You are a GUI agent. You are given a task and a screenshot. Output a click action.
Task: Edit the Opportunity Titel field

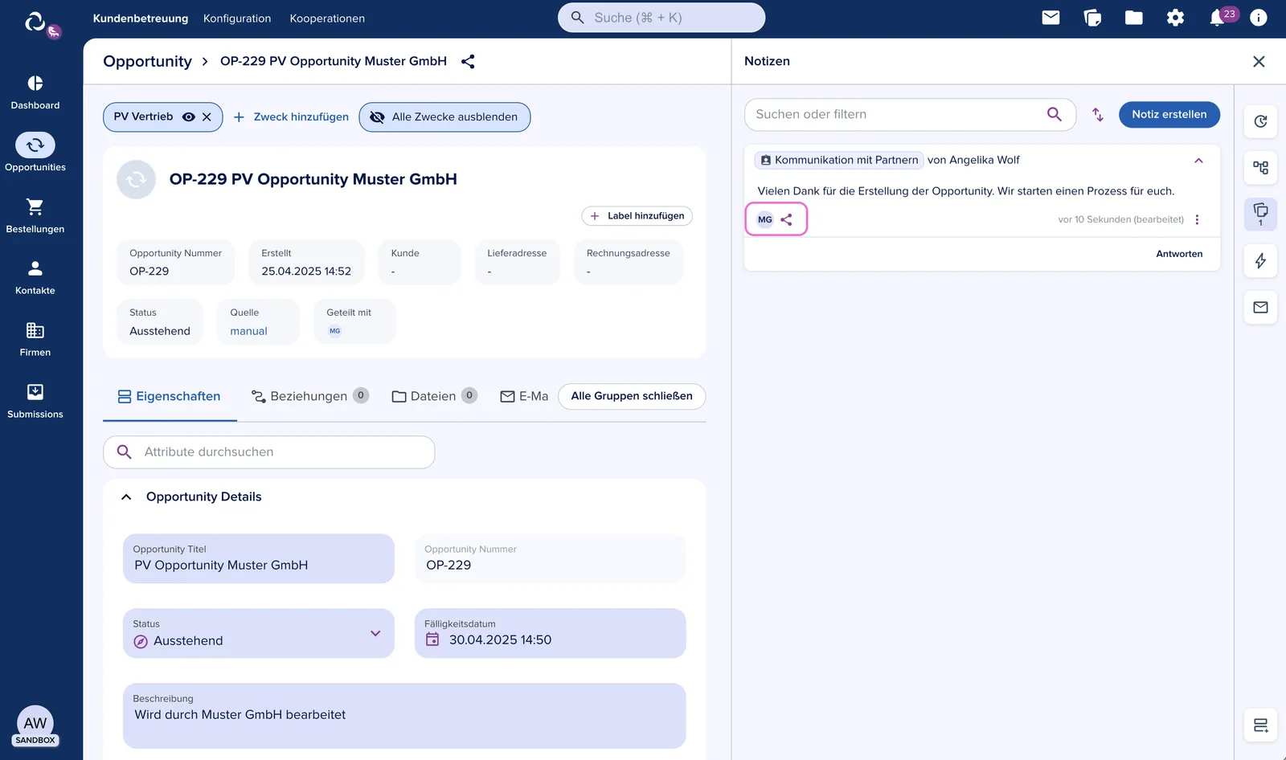pyautogui.click(x=259, y=558)
